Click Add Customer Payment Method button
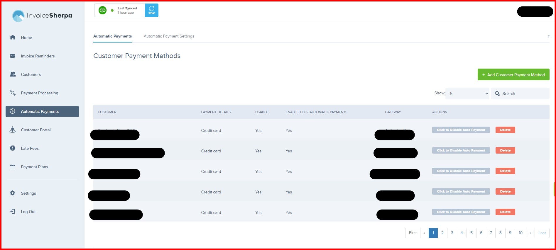Image resolution: width=556 pixels, height=250 pixels. pos(513,75)
